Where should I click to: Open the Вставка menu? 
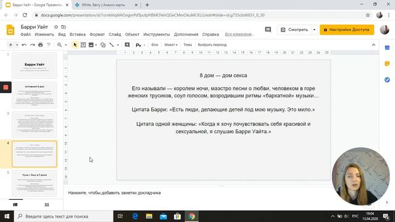(x=78, y=35)
